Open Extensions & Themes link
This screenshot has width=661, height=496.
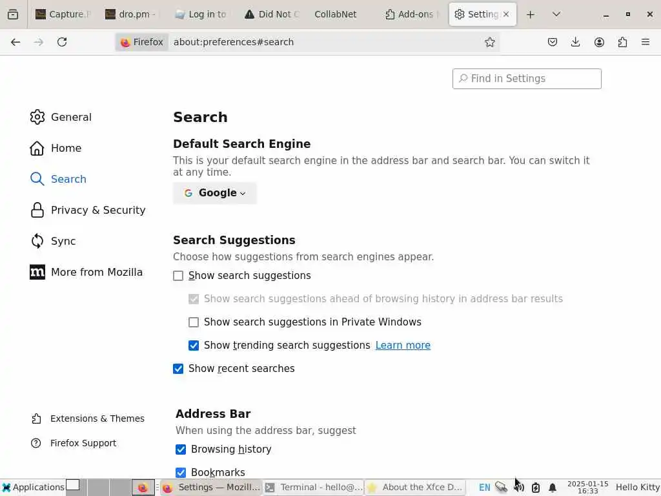click(88, 418)
